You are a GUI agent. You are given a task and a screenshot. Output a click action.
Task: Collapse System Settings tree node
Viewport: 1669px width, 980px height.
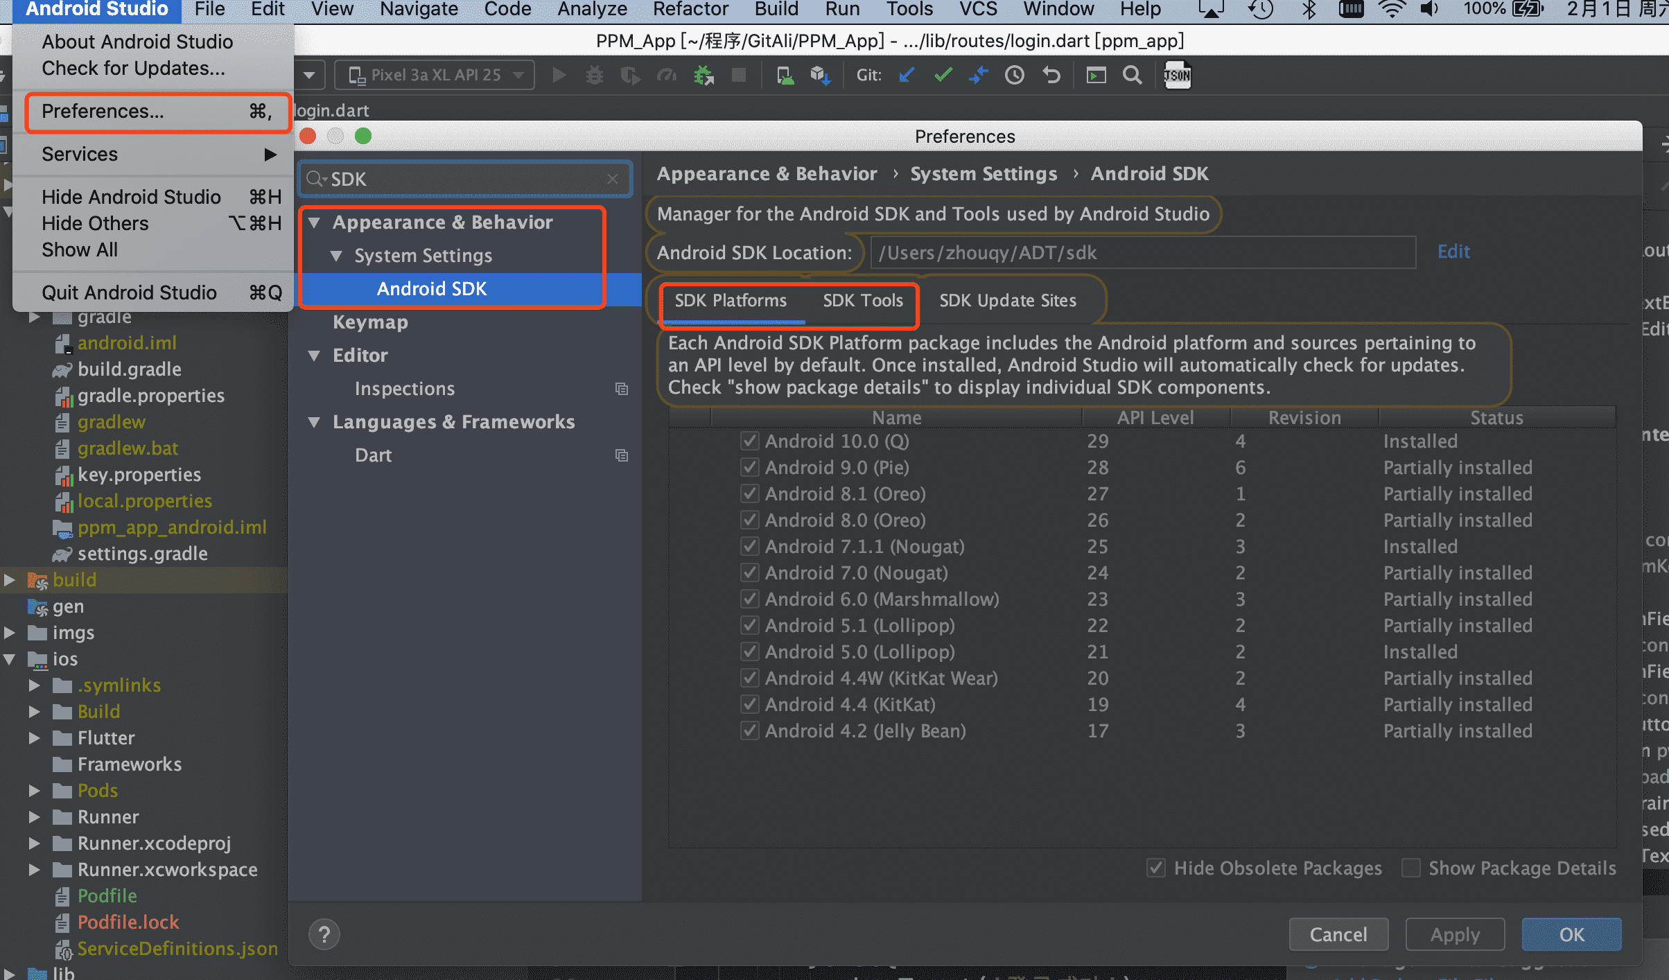[337, 256]
